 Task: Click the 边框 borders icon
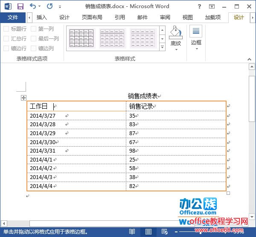point(196,31)
